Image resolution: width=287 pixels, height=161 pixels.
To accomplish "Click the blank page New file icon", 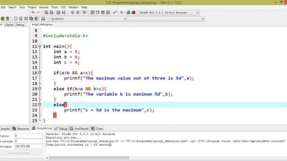I will tap(16, 19).
